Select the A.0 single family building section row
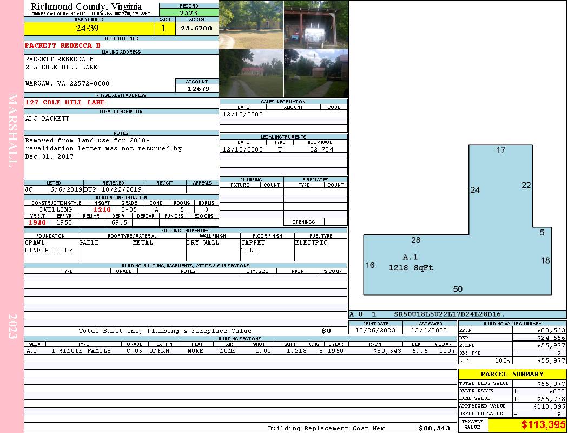The image size is (568, 433). (x=240, y=351)
